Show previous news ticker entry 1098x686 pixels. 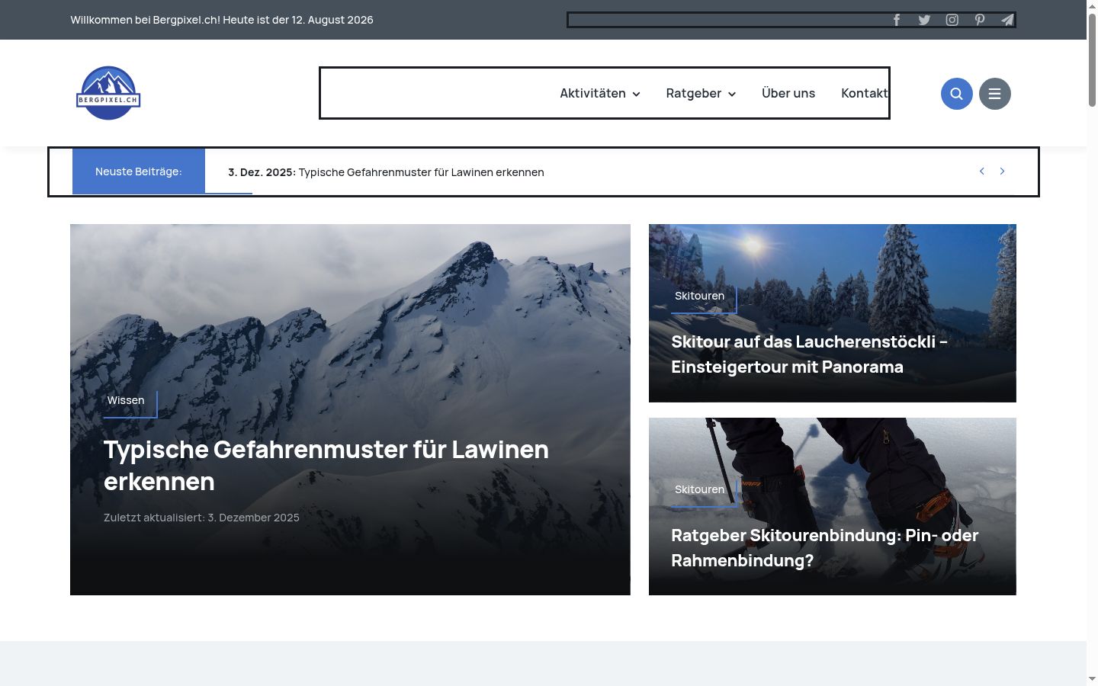tap(982, 171)
